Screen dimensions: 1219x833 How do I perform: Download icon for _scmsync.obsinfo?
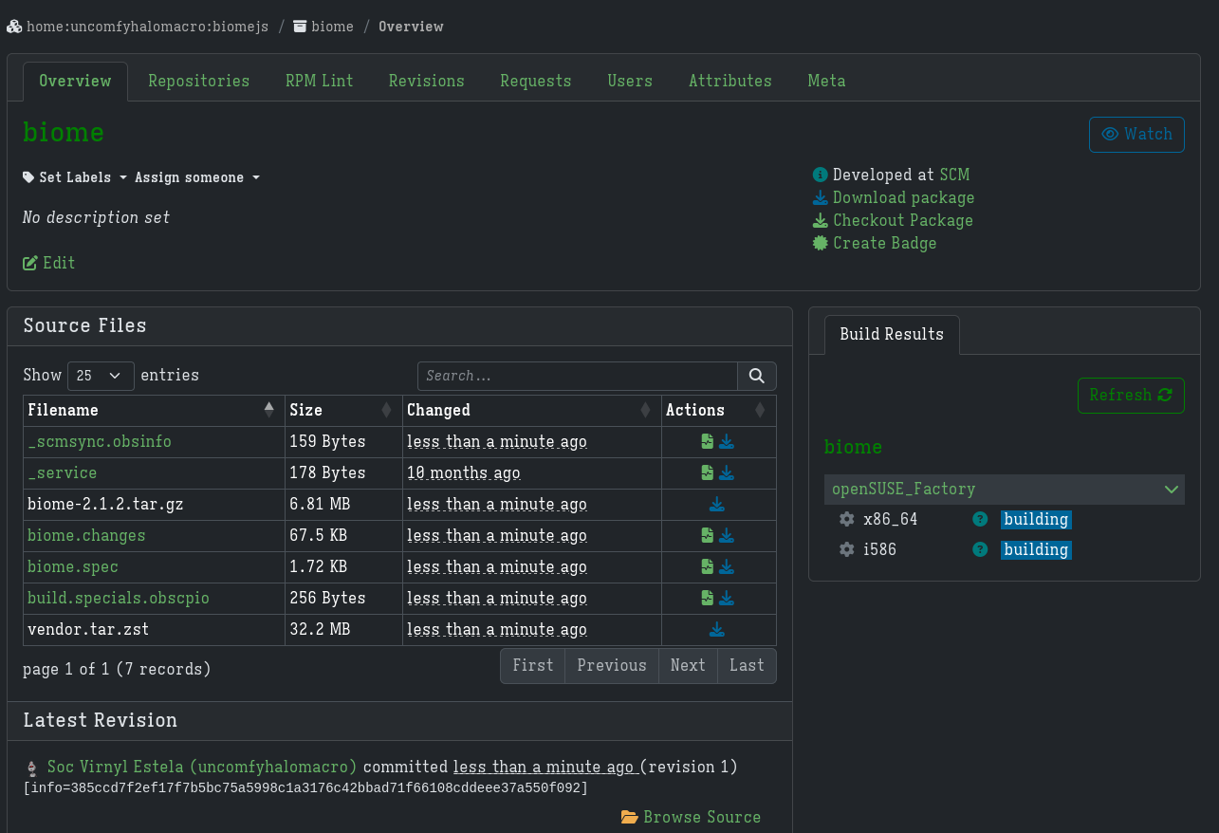pos(727,441)
